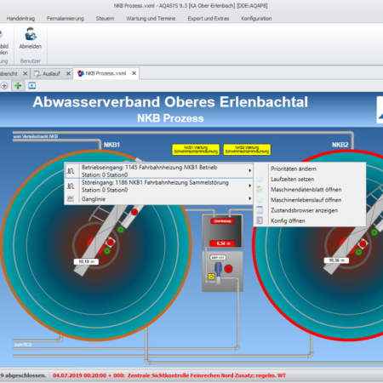The height and width of the screenshot is (383, 383).
Task: Click signal icon beside Störeingang 1186 entry
Action: (71, 186)
